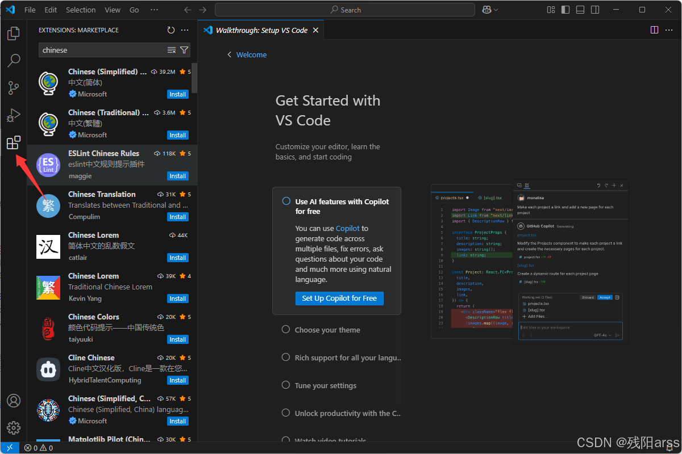The height and width of the screenshot is (454, 682).
Task: Select the ESLint Chinese Rules extension icon
Action: (x=48, y=165)
